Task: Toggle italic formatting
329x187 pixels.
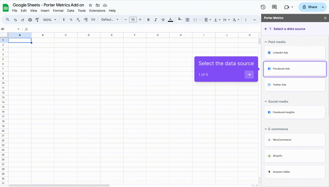Action: [156, 20]
